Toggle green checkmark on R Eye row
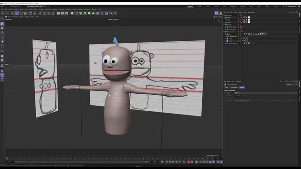The image size is (301, 169). pyautogui.click(x=242, y=41)
